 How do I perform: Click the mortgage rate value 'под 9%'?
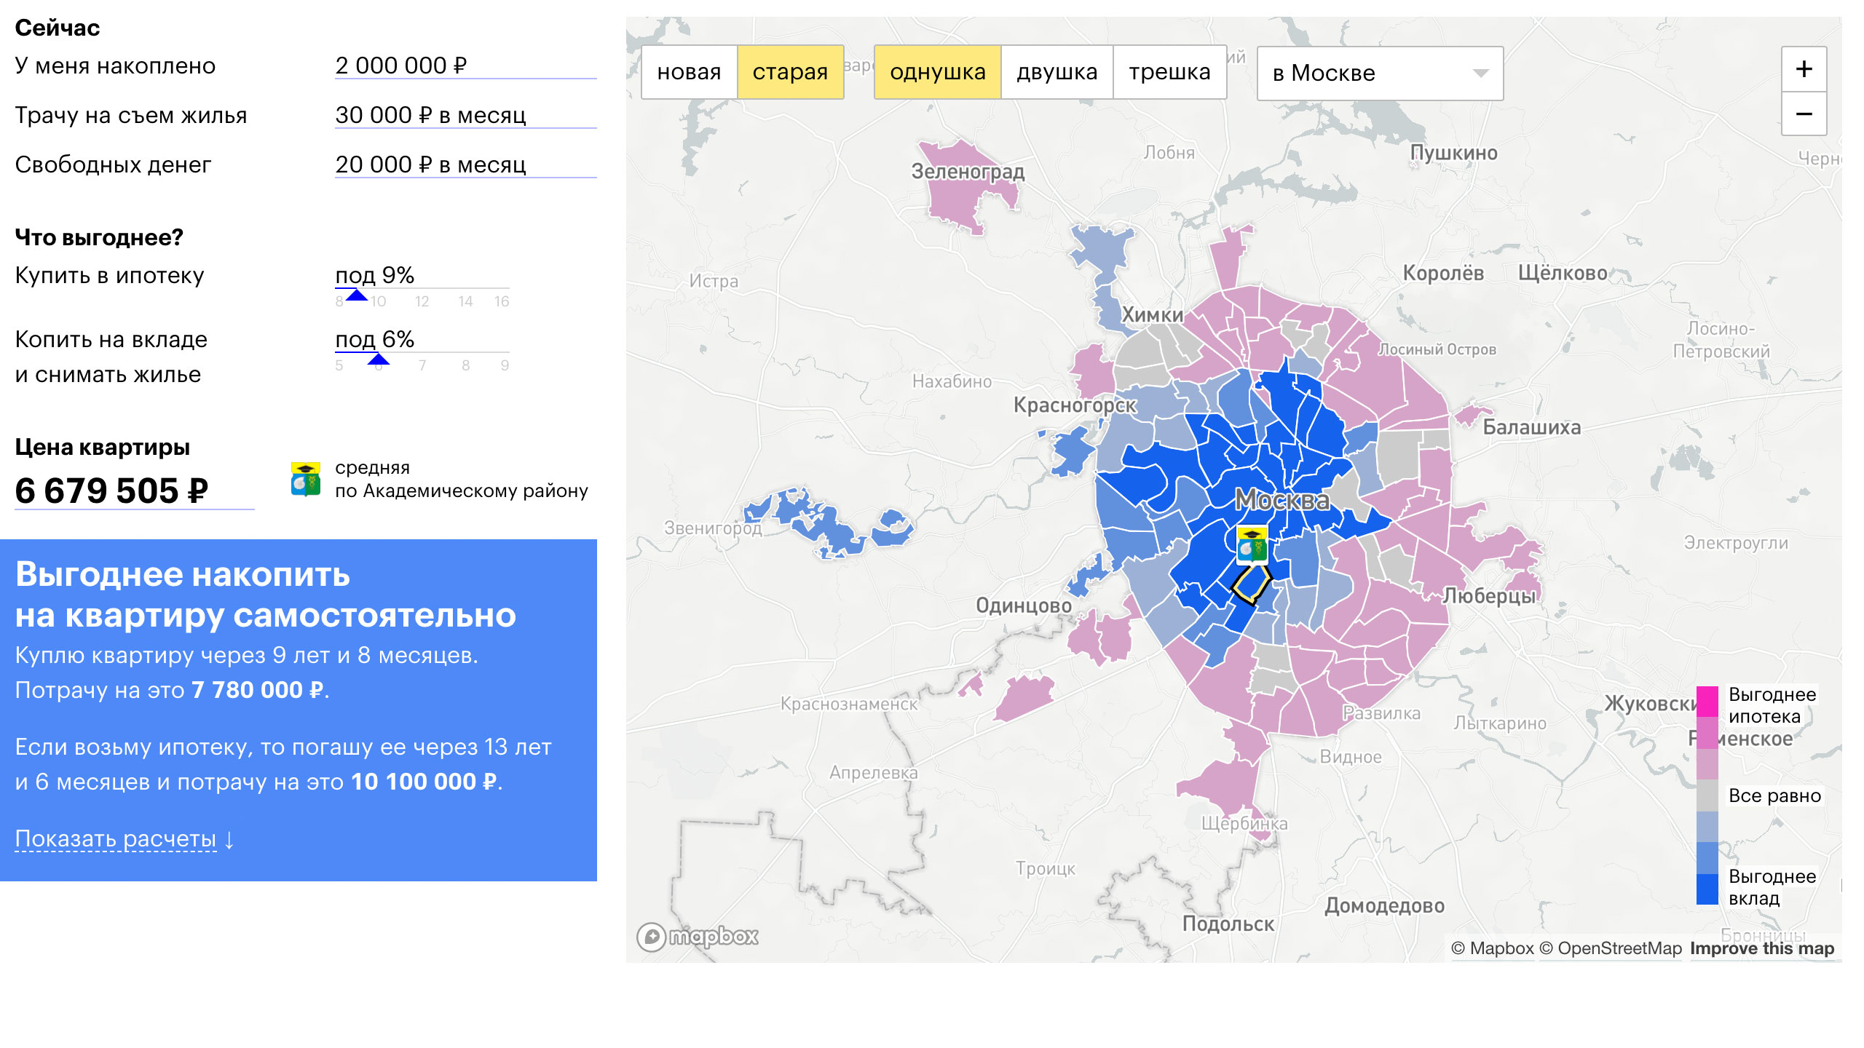tap(374, 275)
